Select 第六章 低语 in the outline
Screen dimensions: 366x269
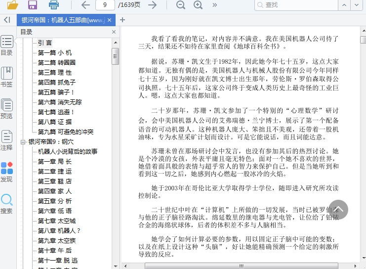(x=55, y=211)
